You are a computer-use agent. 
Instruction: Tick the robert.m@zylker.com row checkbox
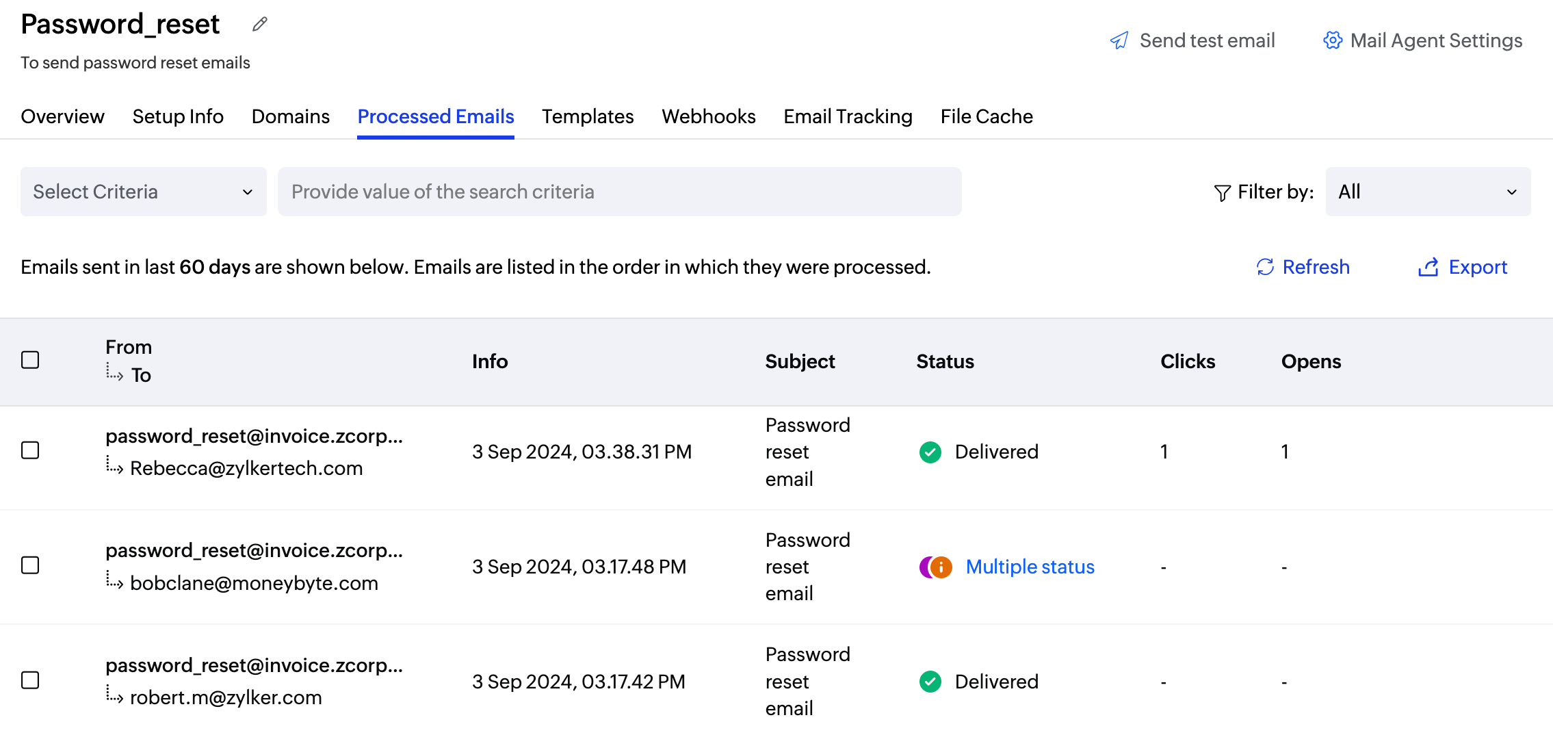[30, 680]
